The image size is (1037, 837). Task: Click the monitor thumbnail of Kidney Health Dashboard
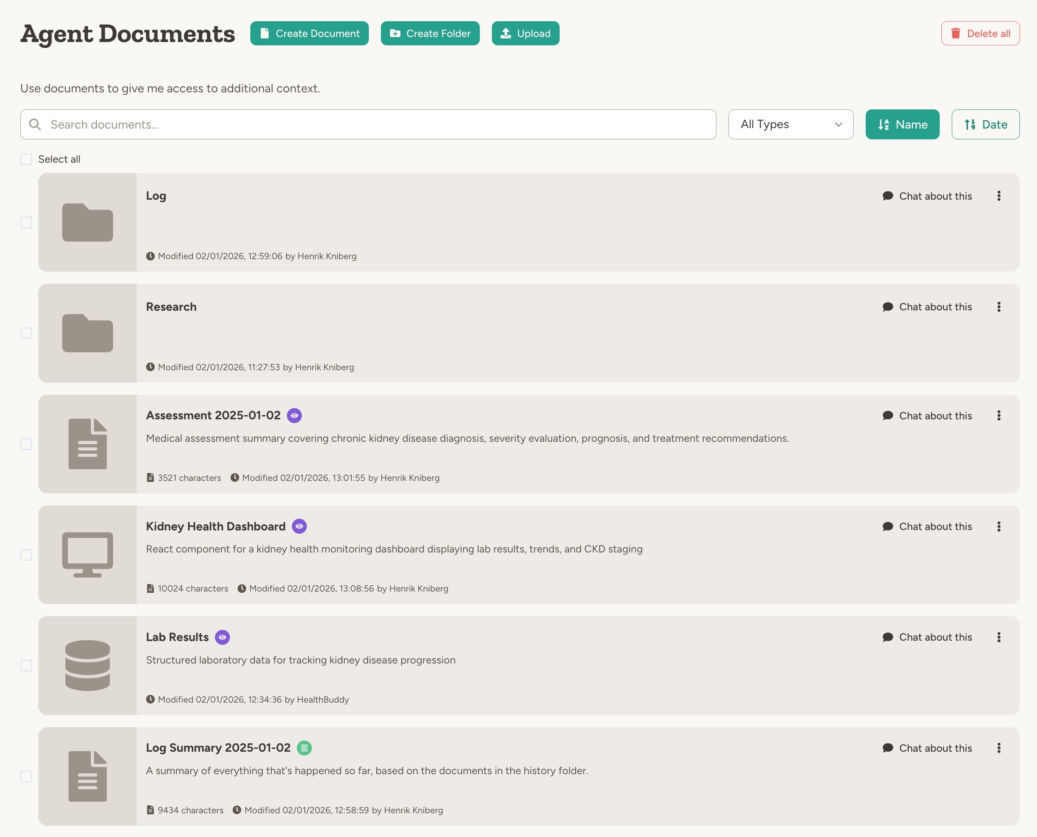point(87,555)
